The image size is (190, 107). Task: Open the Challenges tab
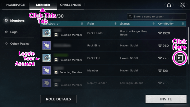[71, 5]
